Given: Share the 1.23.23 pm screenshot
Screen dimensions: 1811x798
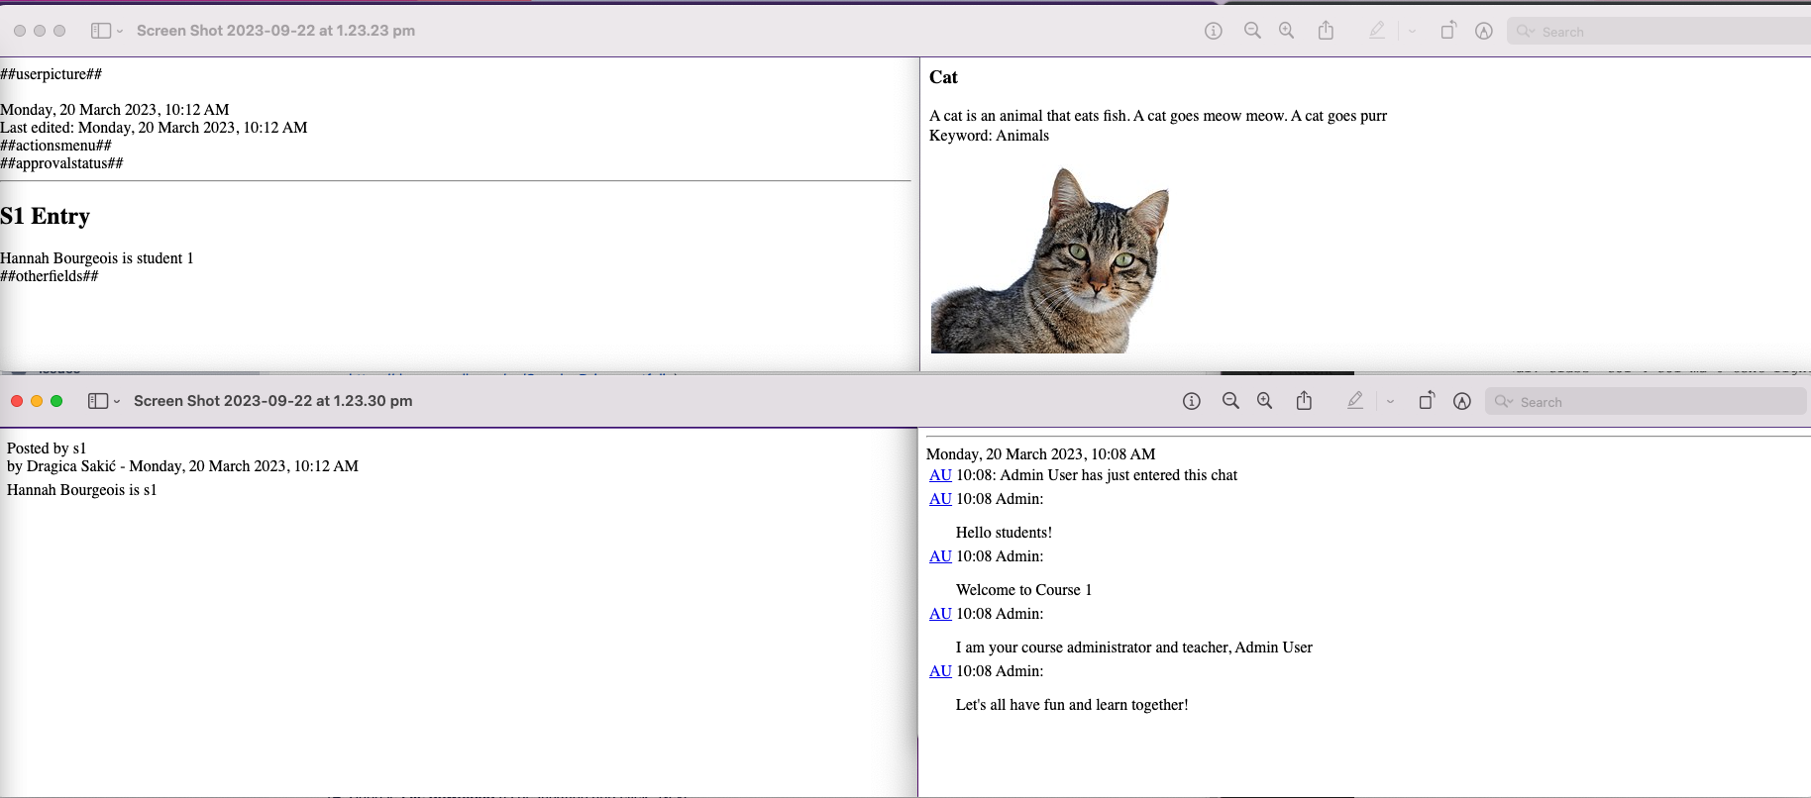Looking at the screenshot, I should point(1326,31).
